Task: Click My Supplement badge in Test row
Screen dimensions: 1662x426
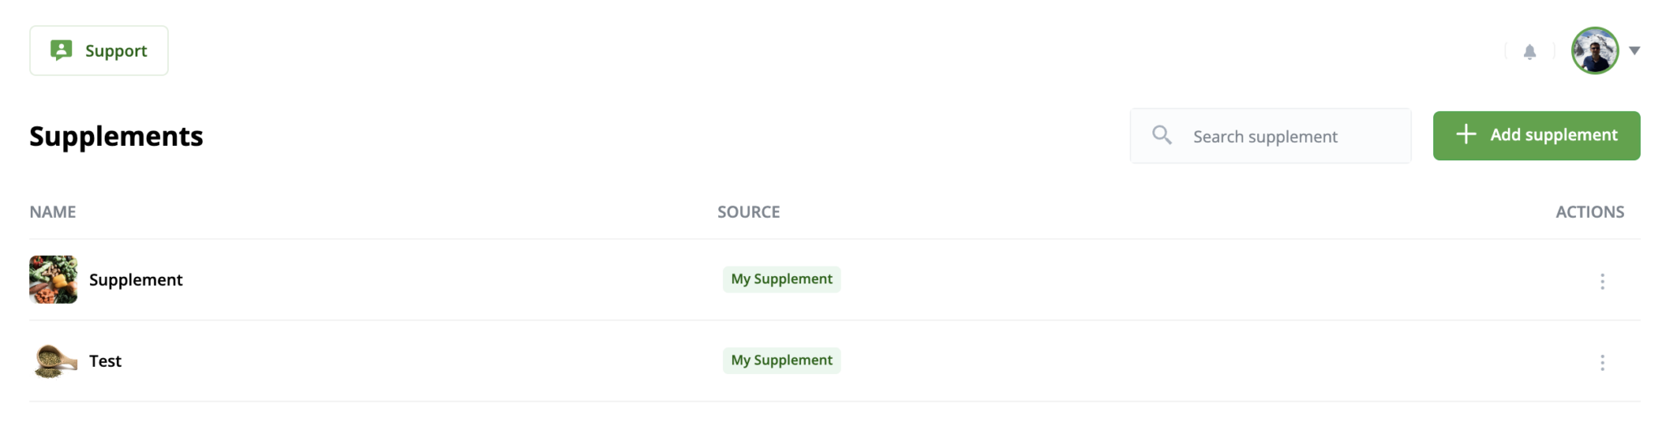Action: coord(781,360)
